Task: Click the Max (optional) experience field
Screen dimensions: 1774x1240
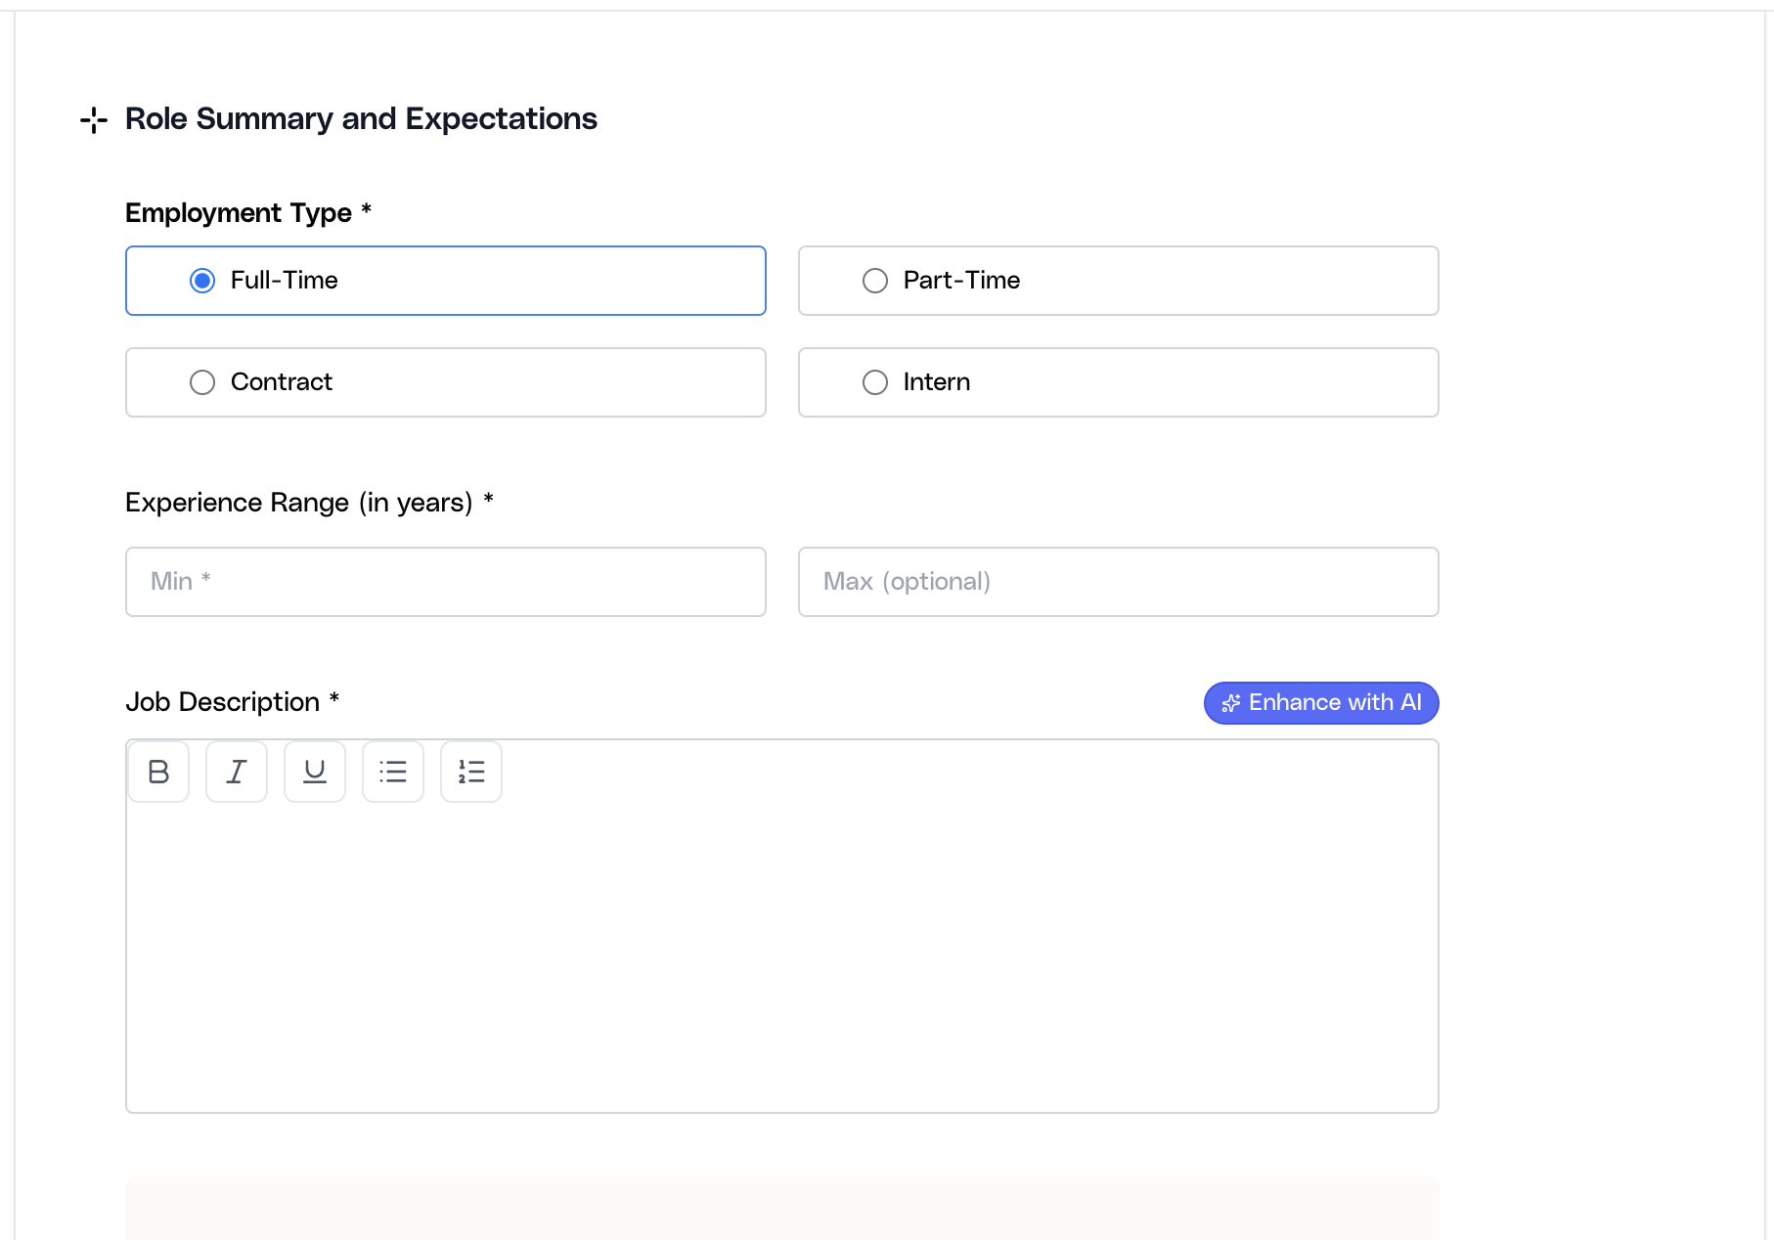Action: 1118,582
